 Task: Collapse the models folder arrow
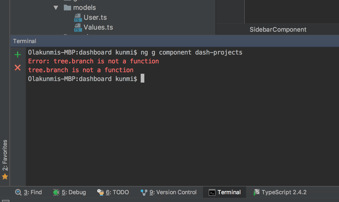pyautogui.click(x=56, y=8)
